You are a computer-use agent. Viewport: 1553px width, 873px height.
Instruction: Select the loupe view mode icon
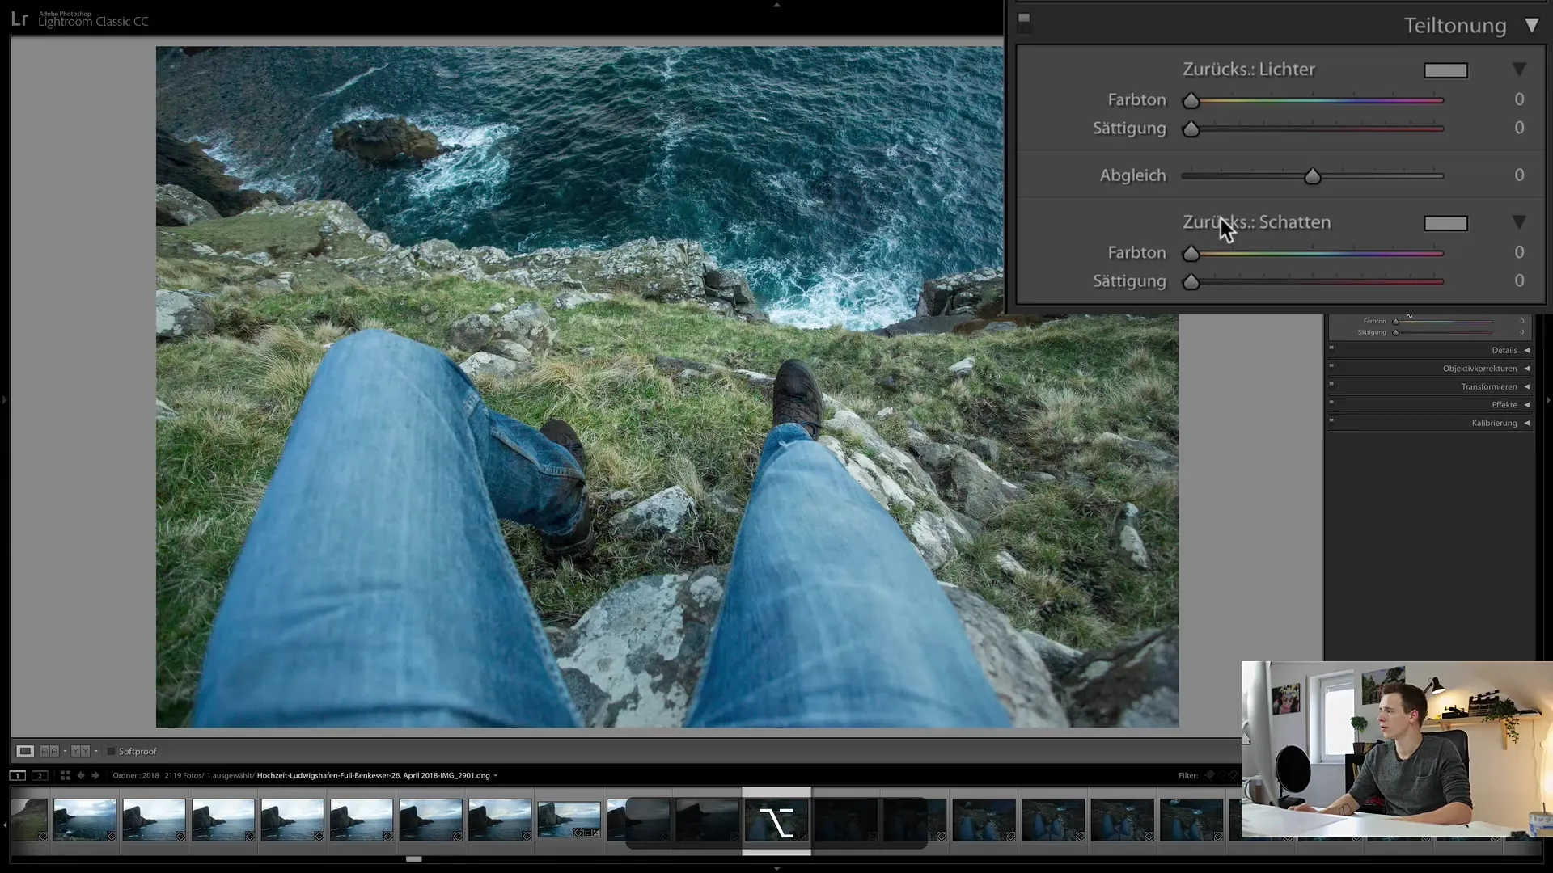tap(25, 751)
